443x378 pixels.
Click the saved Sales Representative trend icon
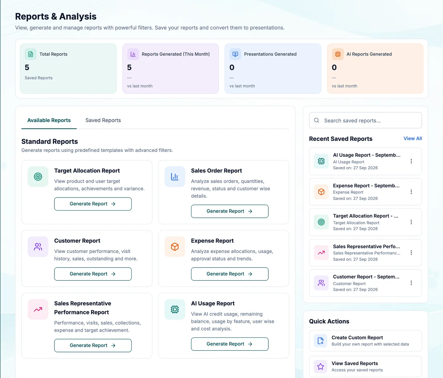(x=321, y=253)
